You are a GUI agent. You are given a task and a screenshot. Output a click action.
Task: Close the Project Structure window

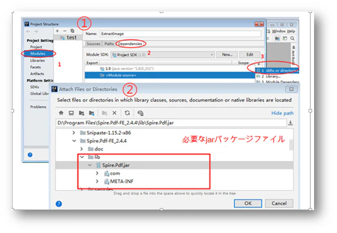pyautogui.click(x=259, y=24)
